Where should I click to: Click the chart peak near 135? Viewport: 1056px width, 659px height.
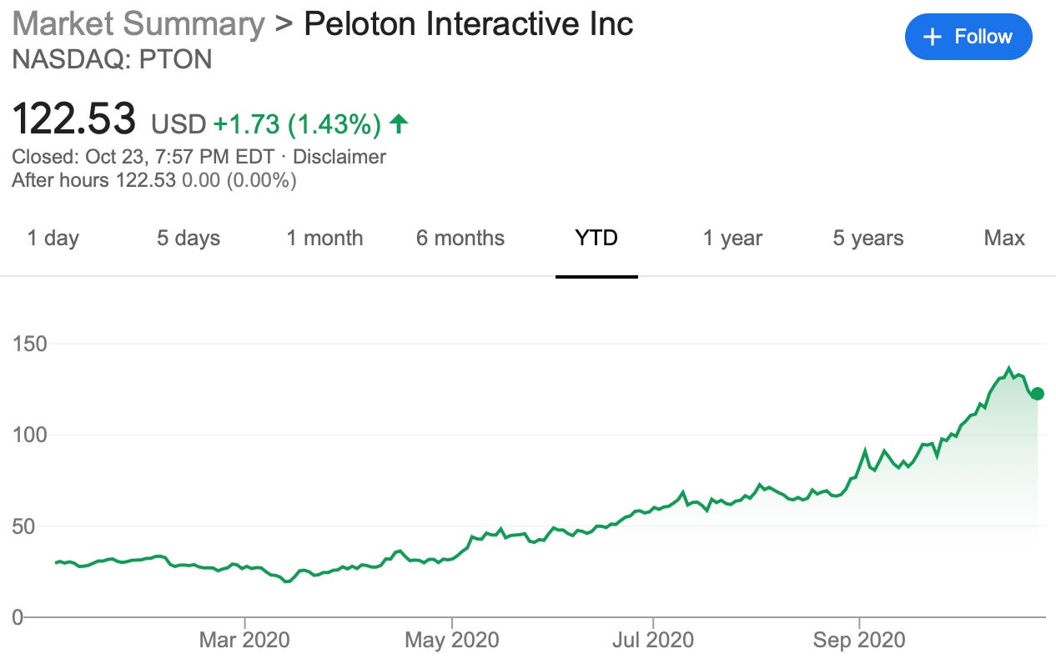tap(1007, 367)
